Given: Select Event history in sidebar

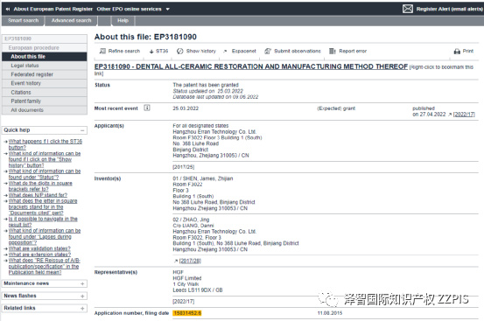Looking at the screenshot, I should click(x=45, y=83).
